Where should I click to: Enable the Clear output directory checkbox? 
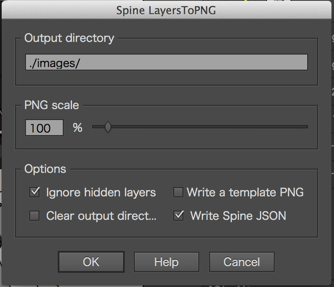point(34,216)
